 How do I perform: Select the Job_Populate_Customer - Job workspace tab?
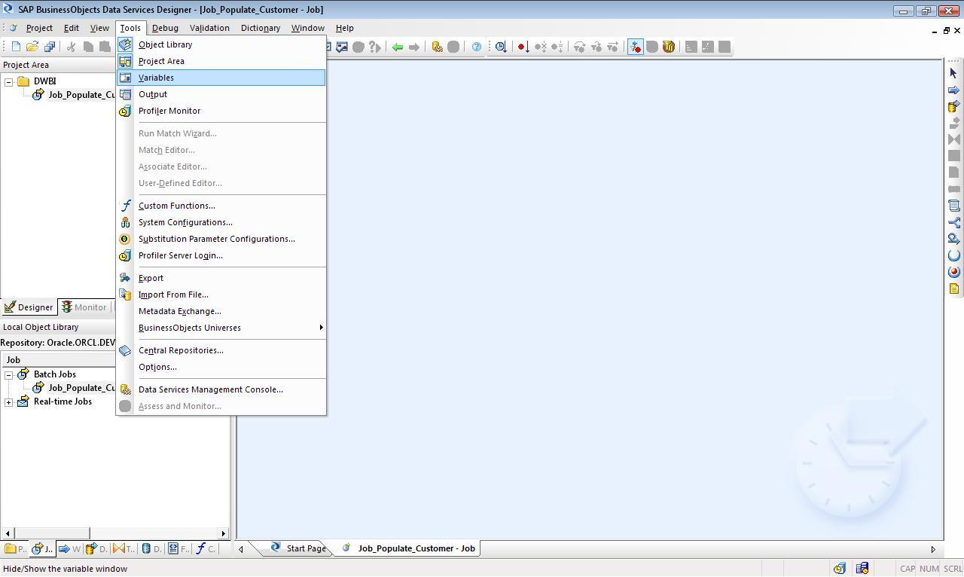coord(410,548)
